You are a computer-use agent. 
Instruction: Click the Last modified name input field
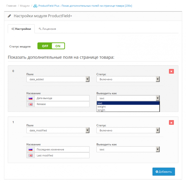[62, 155]
